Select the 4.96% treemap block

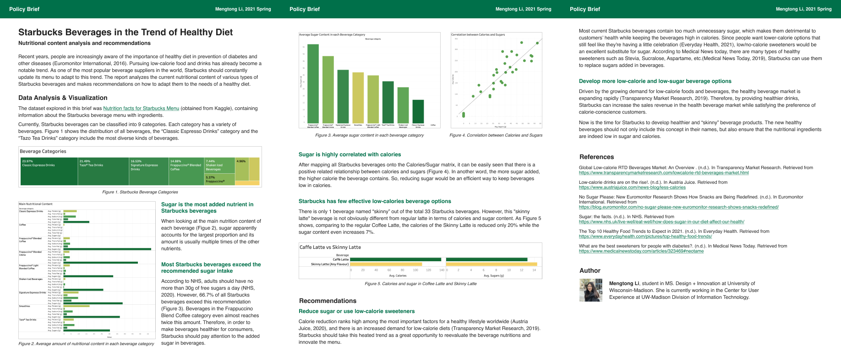[241, 169]
